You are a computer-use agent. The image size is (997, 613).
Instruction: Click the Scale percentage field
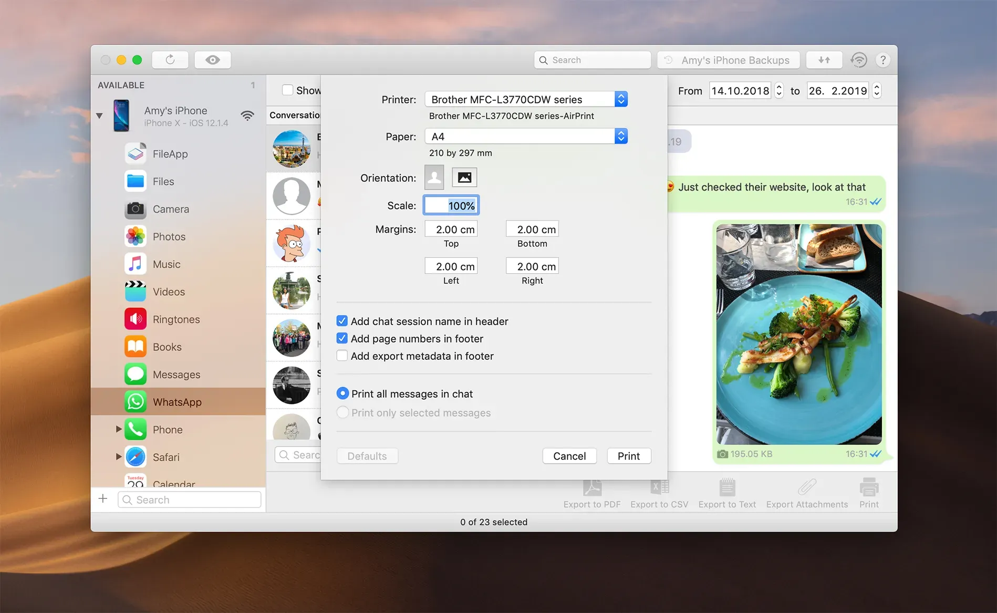(451, 205)
